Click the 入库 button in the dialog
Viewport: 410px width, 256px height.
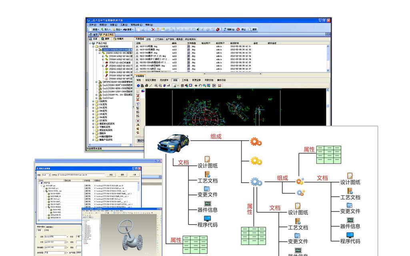134,174
